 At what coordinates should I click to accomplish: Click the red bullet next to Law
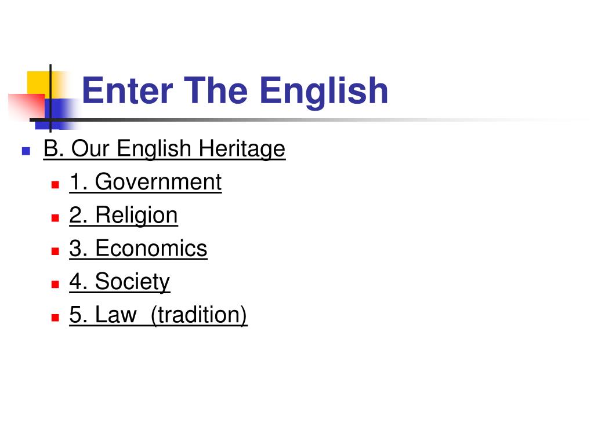[x=55, y=318]
